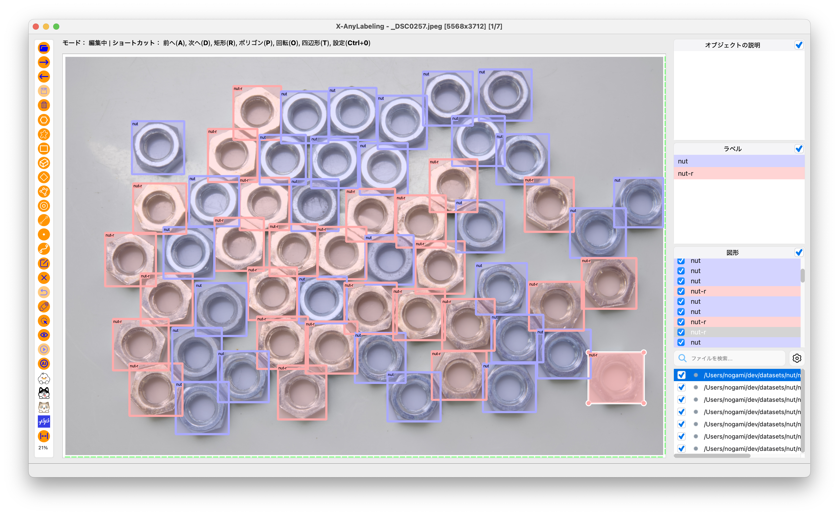Image resolution: width=839 pixels, height=515 pixels.
Task: Select the straight line drawing tool
Action: click(x=44, y=220)
